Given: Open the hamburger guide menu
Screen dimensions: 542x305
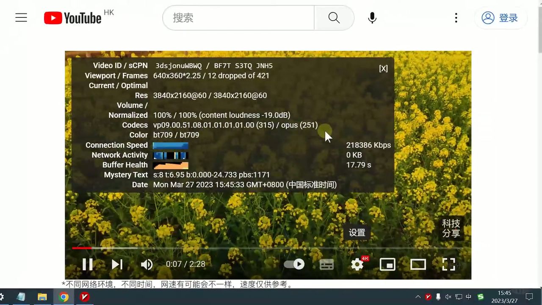Looking at the screenshot, I should point(21,18).
